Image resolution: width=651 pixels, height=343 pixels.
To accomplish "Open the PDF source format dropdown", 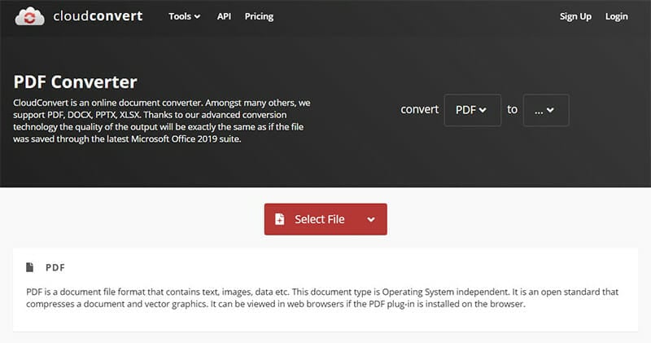I will [473, 110].
